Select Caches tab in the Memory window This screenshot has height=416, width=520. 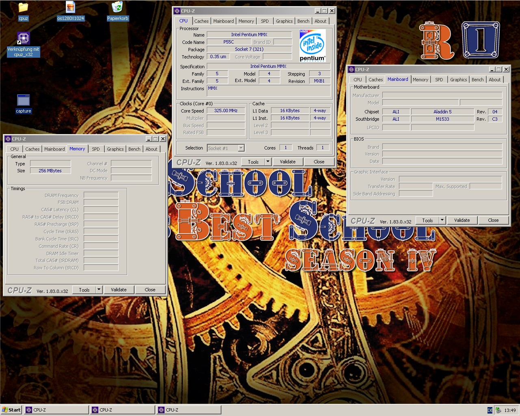[x=32, y=149]
